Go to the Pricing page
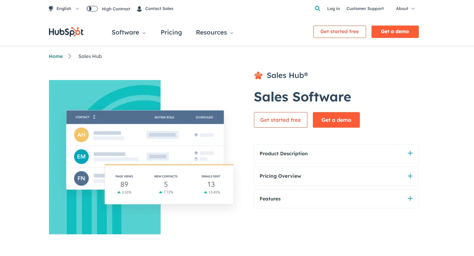Image resolution: width=474 pixels, height=256 pixels. click(171, 32)
